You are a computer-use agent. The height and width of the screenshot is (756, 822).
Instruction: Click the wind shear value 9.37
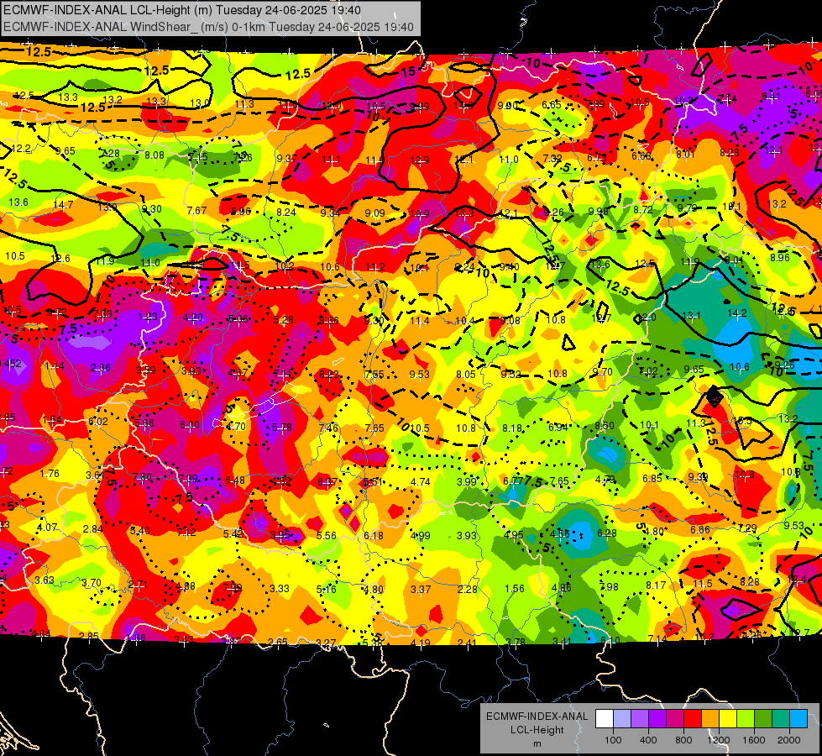[x=287, y=159]
